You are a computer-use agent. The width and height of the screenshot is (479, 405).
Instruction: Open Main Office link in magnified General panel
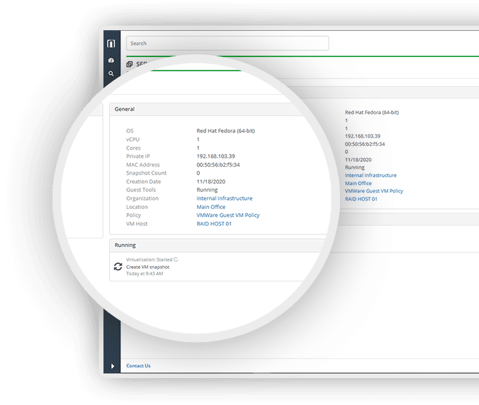pyautogui.click(x=211, y=207)
